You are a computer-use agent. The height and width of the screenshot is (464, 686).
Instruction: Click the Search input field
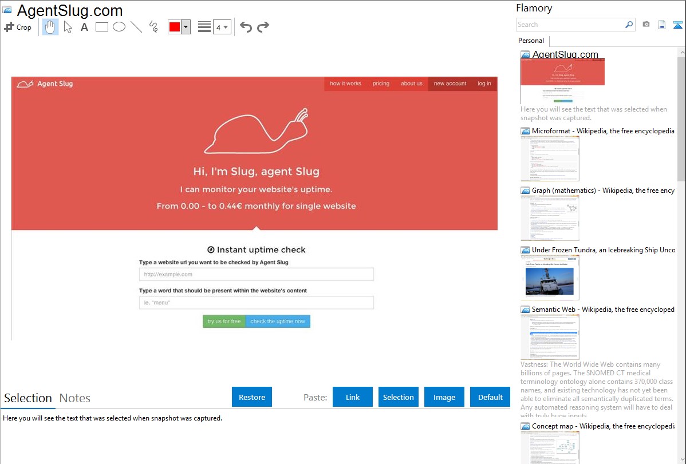click(570, 25)
